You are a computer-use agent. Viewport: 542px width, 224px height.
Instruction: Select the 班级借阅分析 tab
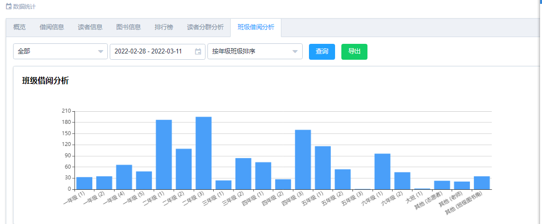(x=256, y=27)
